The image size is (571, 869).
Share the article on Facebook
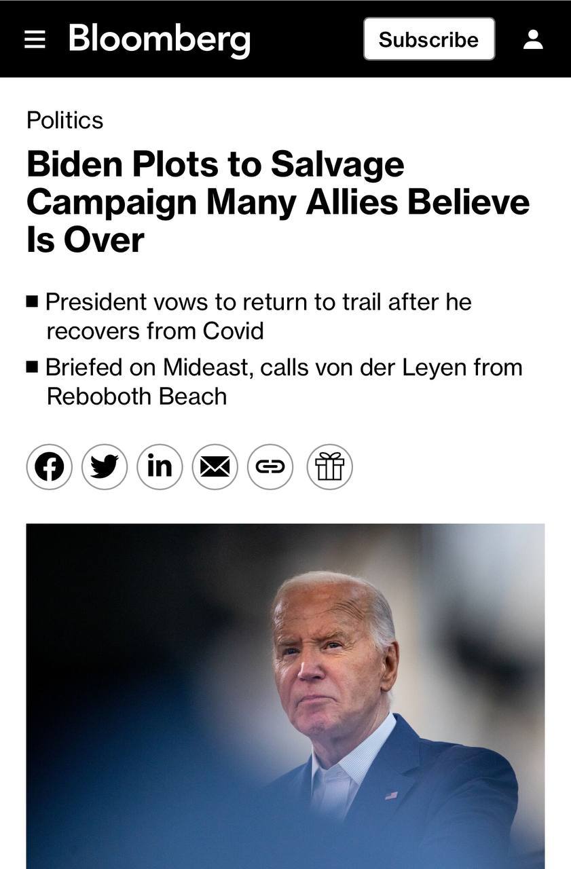tap(50, 467)
